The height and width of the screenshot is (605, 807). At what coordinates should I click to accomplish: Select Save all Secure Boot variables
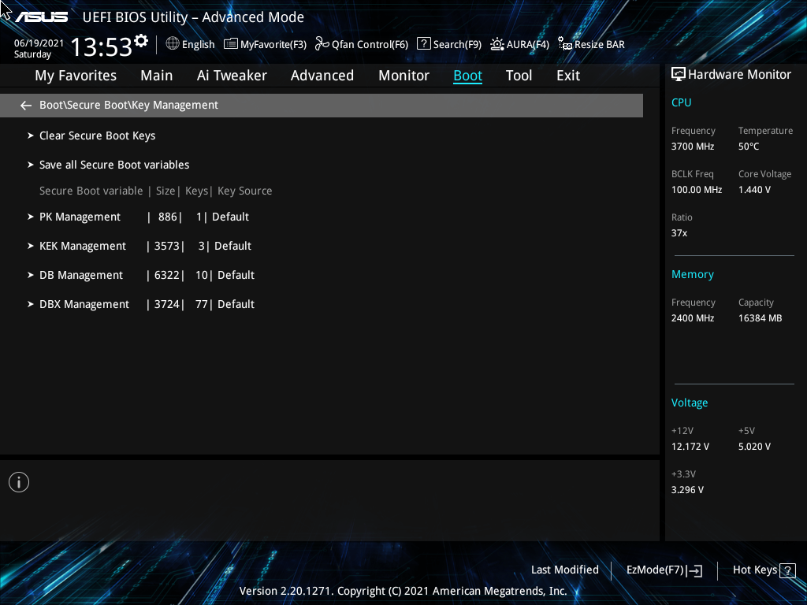tap(114, 164)
